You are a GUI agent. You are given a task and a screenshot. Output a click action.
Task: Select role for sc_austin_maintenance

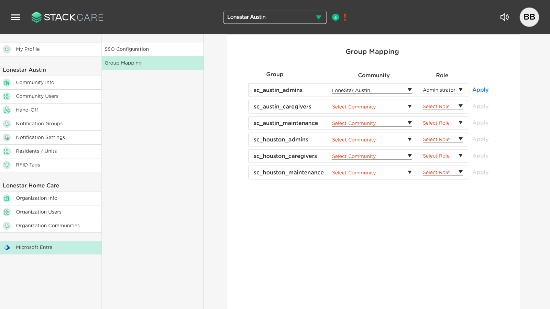[442, 123]
